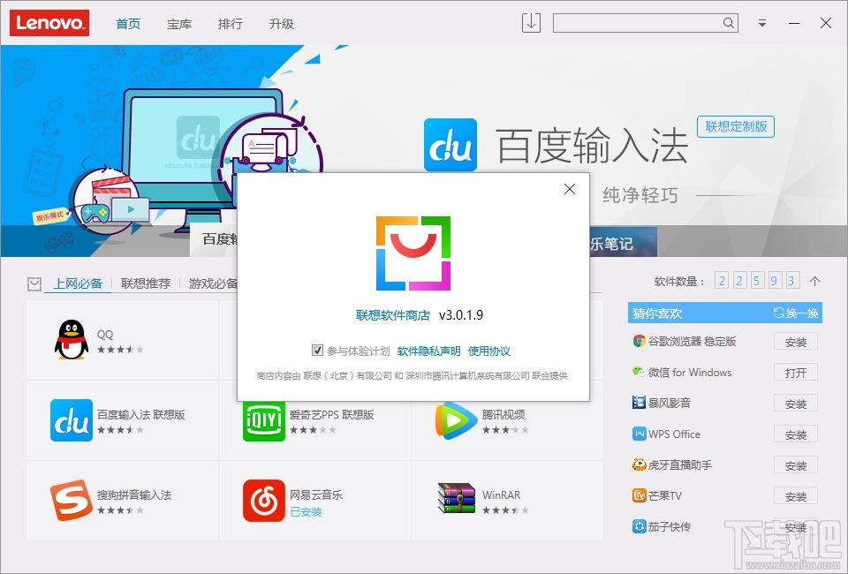Click the Lenovo logo top left

(49, 22)
